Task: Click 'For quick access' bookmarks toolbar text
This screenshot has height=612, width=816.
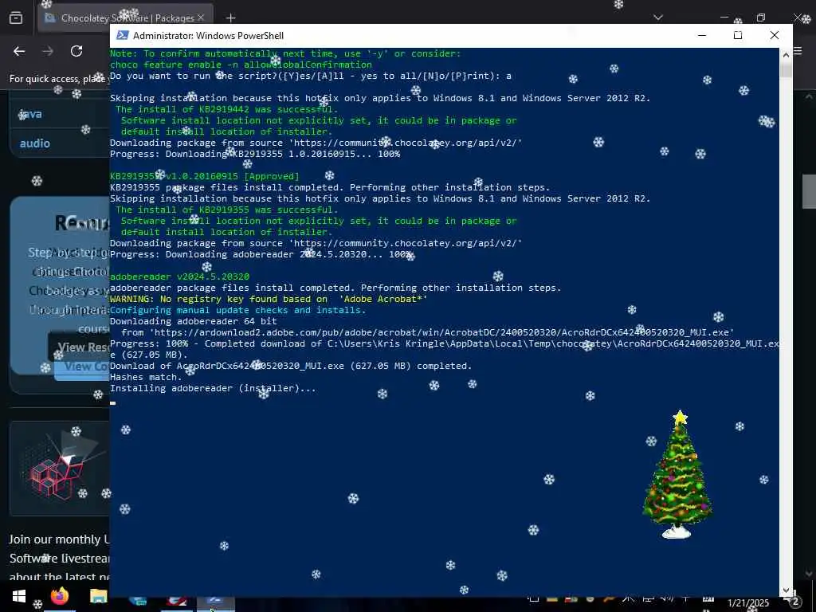Action: click(x=59, y=79)
